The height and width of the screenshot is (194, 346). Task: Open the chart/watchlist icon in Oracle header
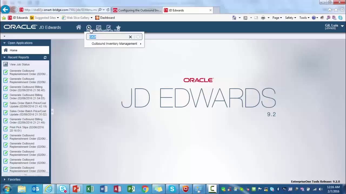99,27
